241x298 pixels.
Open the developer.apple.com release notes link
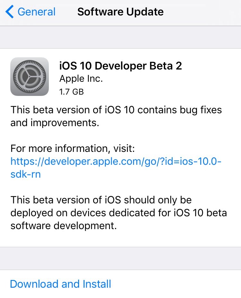pos(116,161)
